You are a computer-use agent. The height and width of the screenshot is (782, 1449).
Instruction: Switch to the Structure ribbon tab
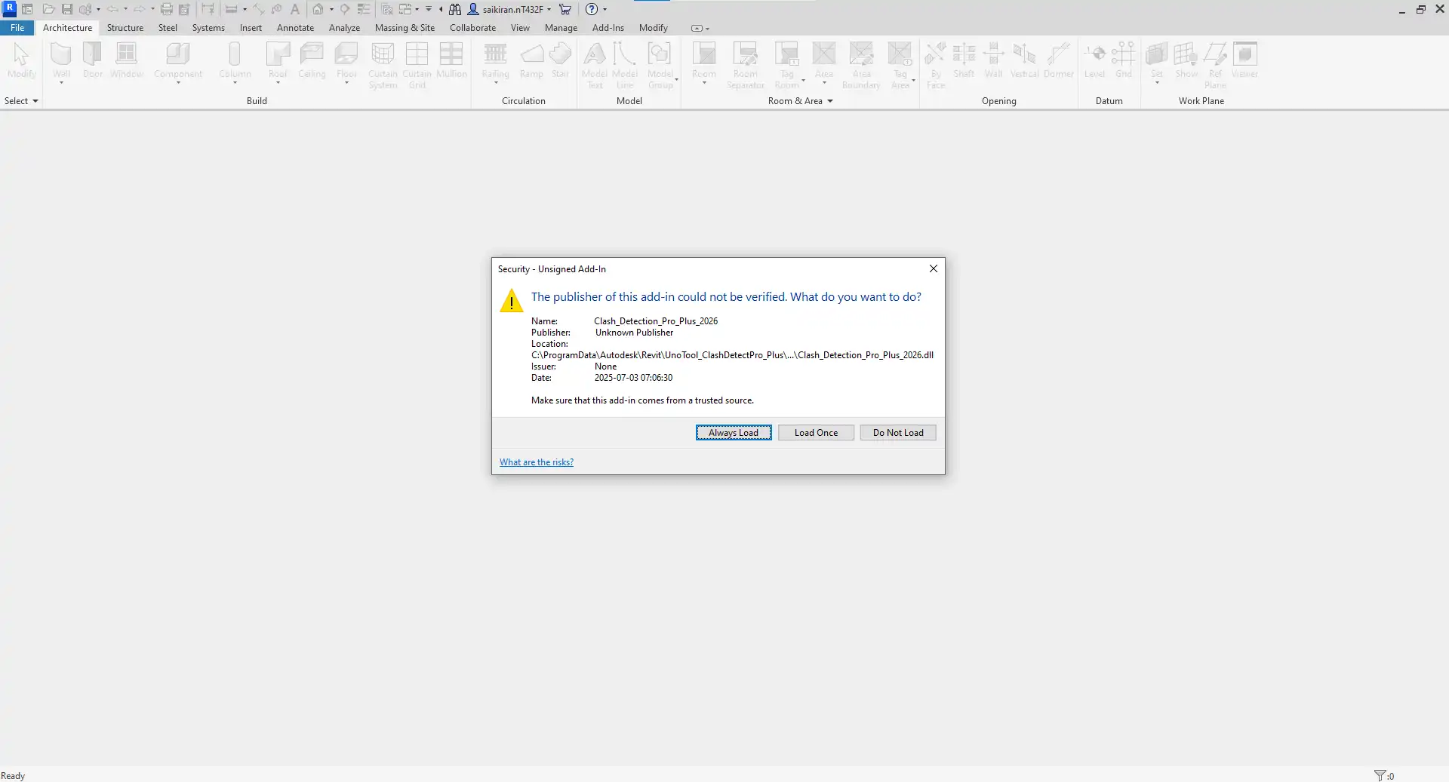coord(125,28)
